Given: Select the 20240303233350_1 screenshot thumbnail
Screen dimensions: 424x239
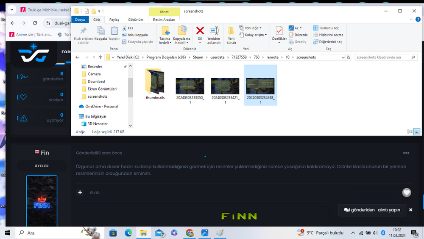Looking at the screenshot, I should (190, 86).
